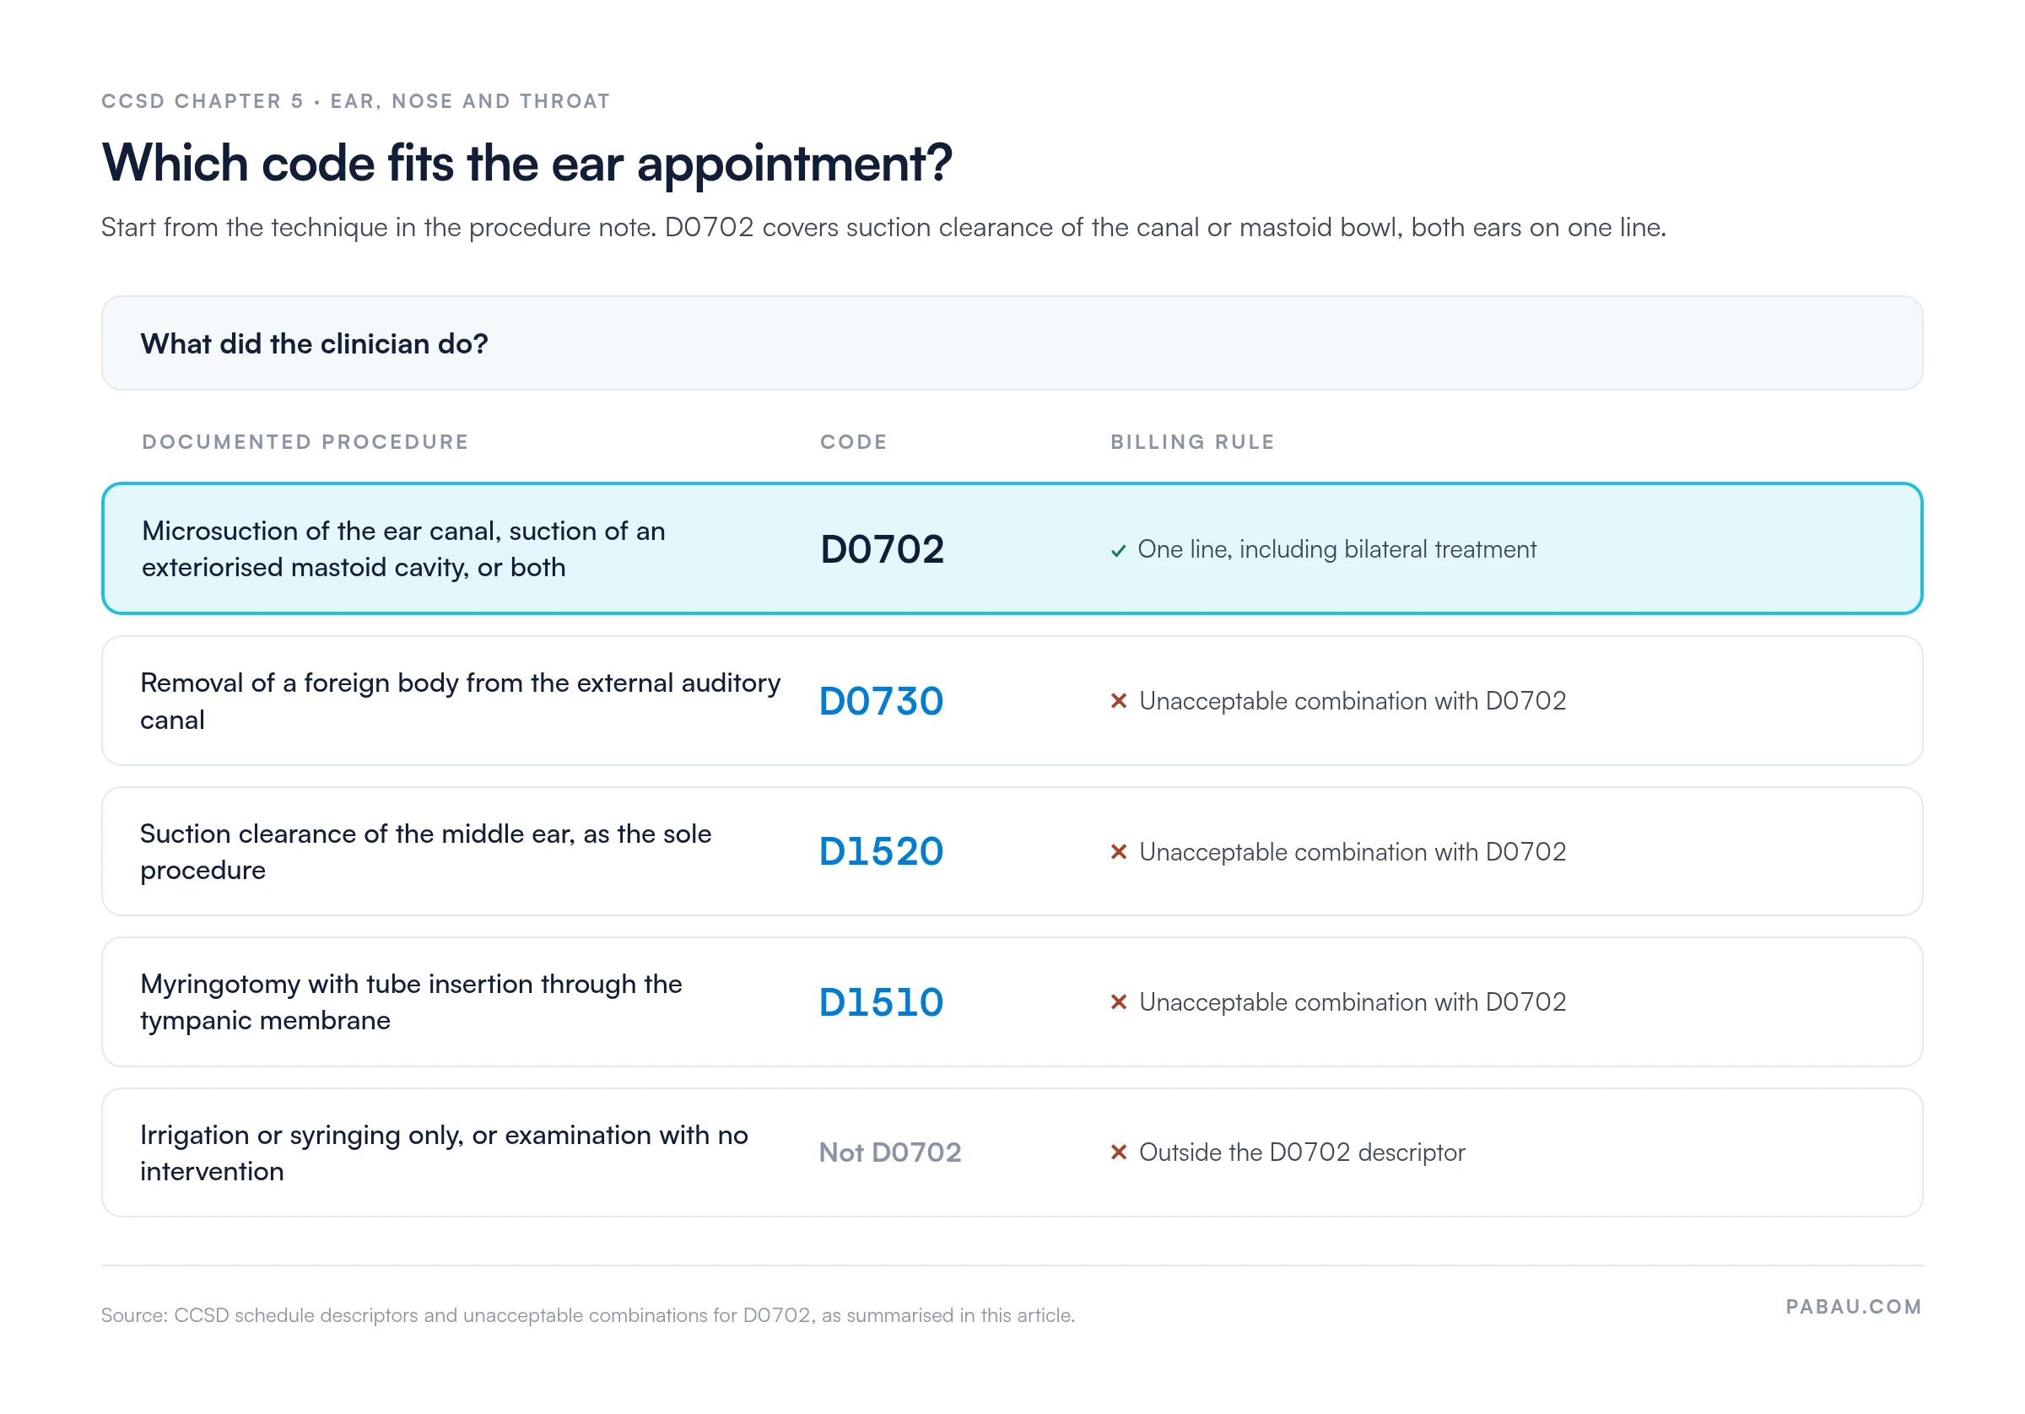Click 'Outside the D0702 descriptor' rule text
This screenshot has width=2025, height=1414.
(1302, 1152)
